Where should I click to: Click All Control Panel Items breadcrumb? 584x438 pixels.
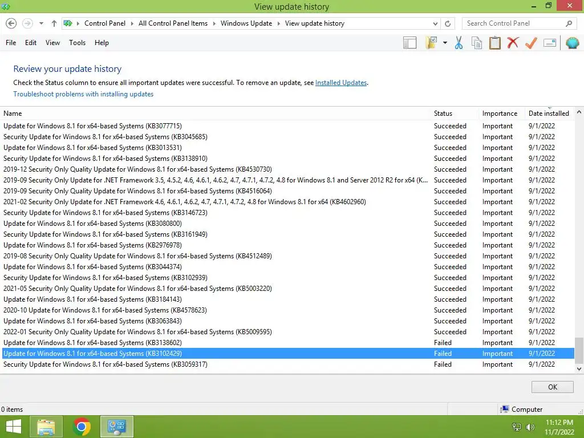coord(173,23)
